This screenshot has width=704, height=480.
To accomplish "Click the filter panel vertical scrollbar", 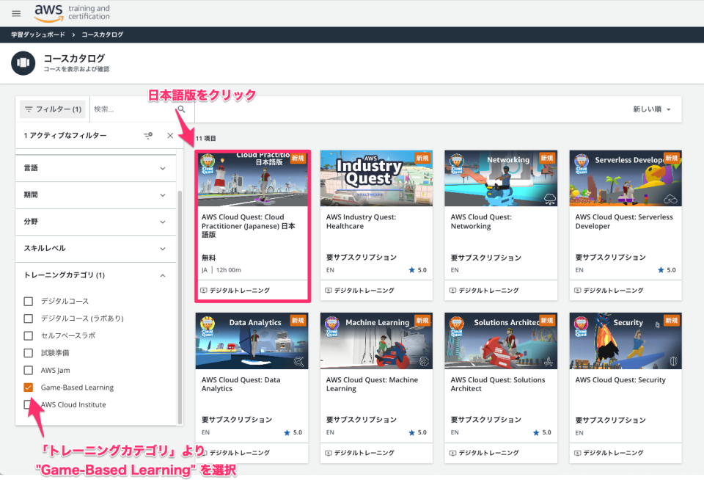I will click(180, 307).
